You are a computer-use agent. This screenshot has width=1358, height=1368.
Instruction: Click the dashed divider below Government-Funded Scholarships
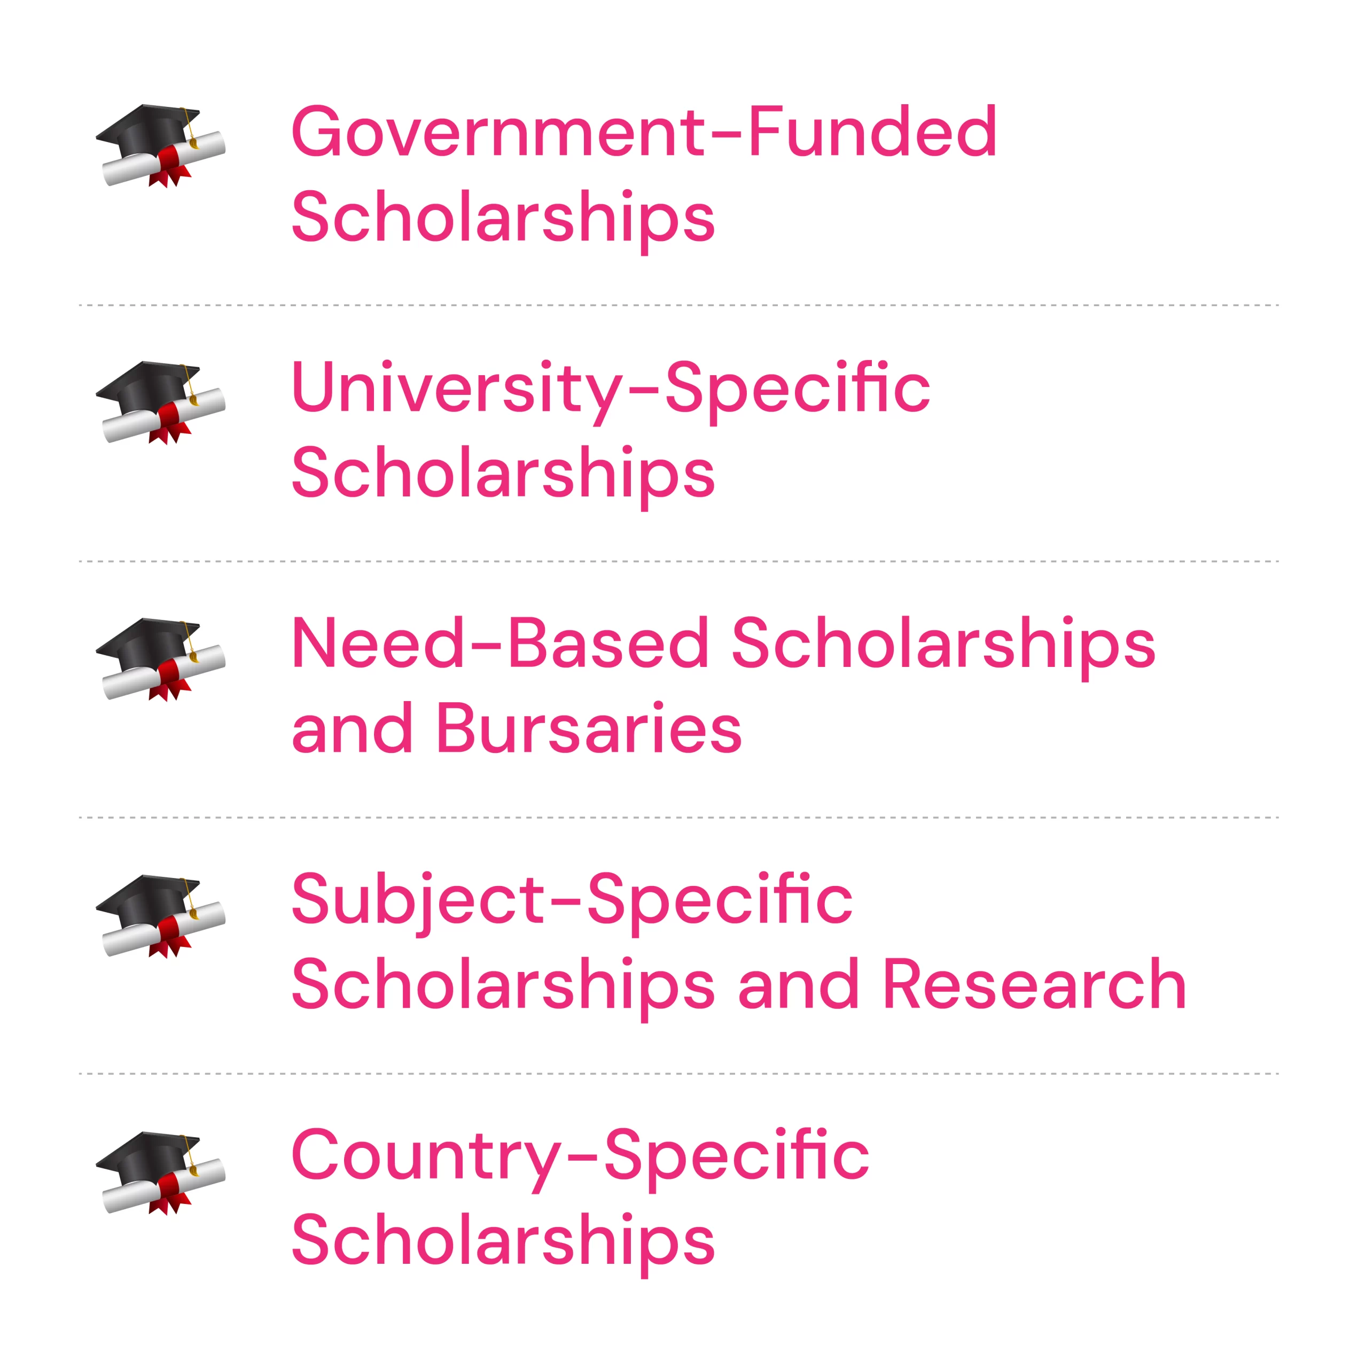[678, 305]
